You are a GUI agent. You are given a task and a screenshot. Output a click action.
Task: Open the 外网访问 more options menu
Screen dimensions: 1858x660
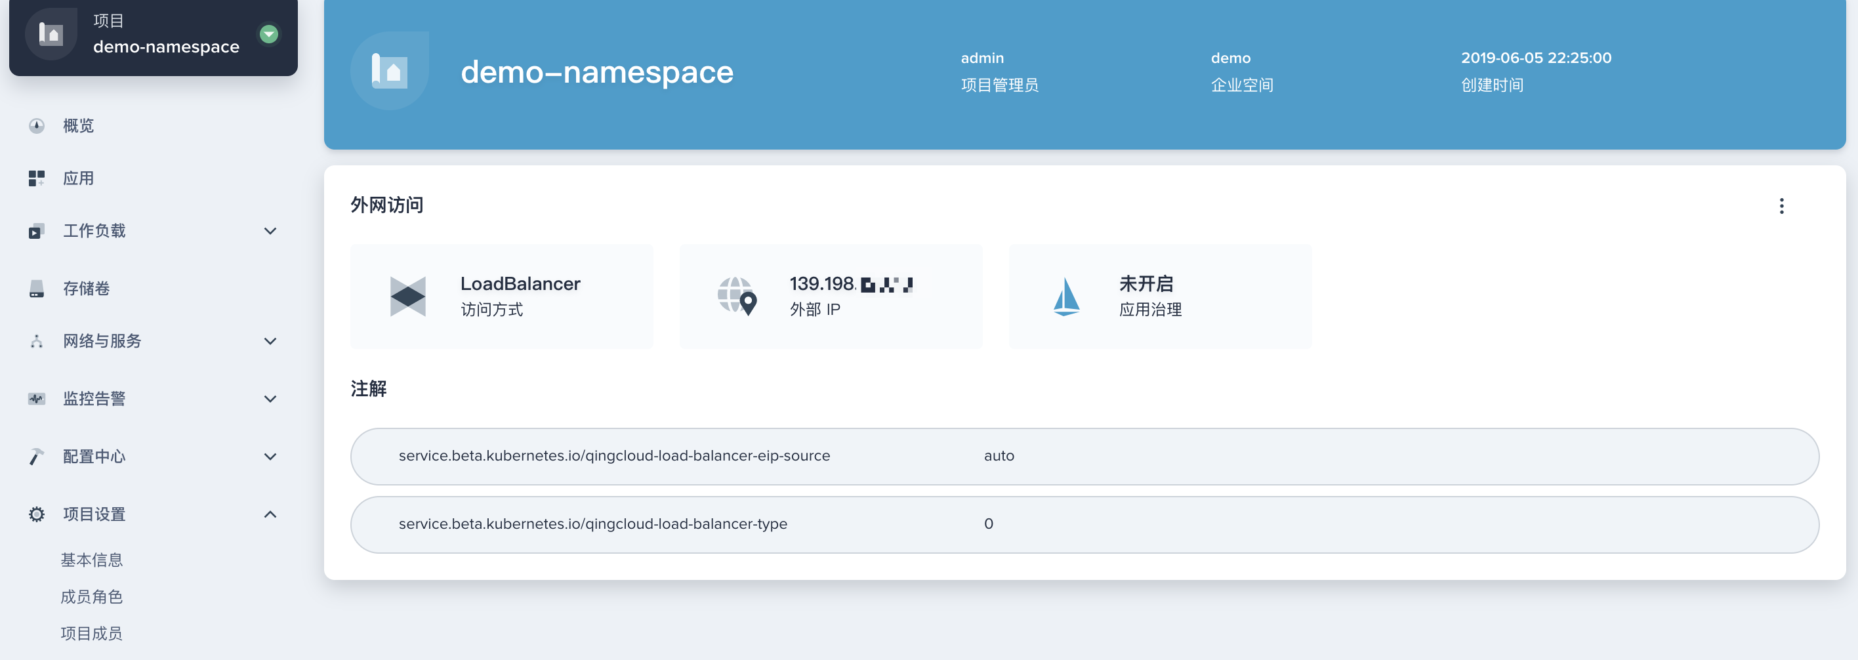point(1781,206)
